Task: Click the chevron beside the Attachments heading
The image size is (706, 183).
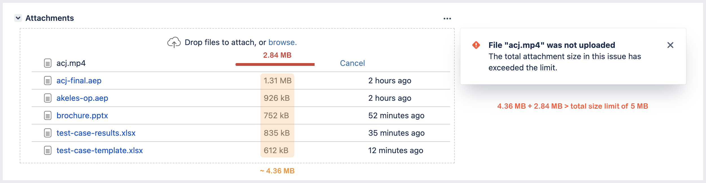Action: click(x=18, y=18)
